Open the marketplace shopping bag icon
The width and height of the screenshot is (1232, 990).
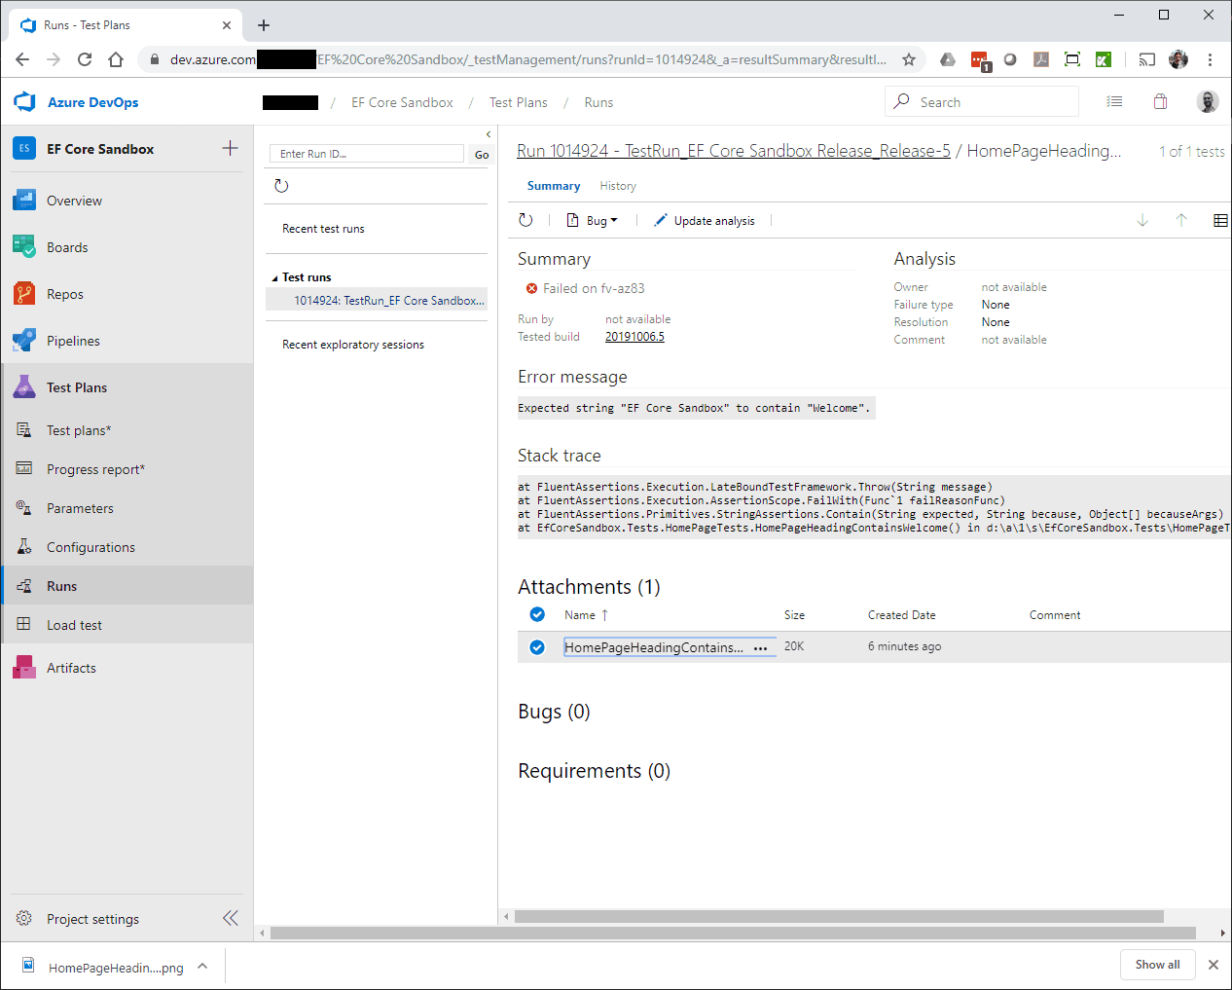(1160, 102)
